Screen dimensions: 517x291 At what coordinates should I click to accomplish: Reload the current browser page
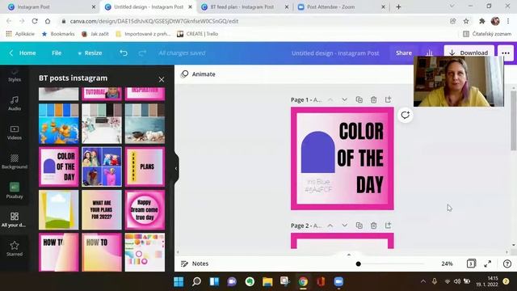(x=35, y=21)
